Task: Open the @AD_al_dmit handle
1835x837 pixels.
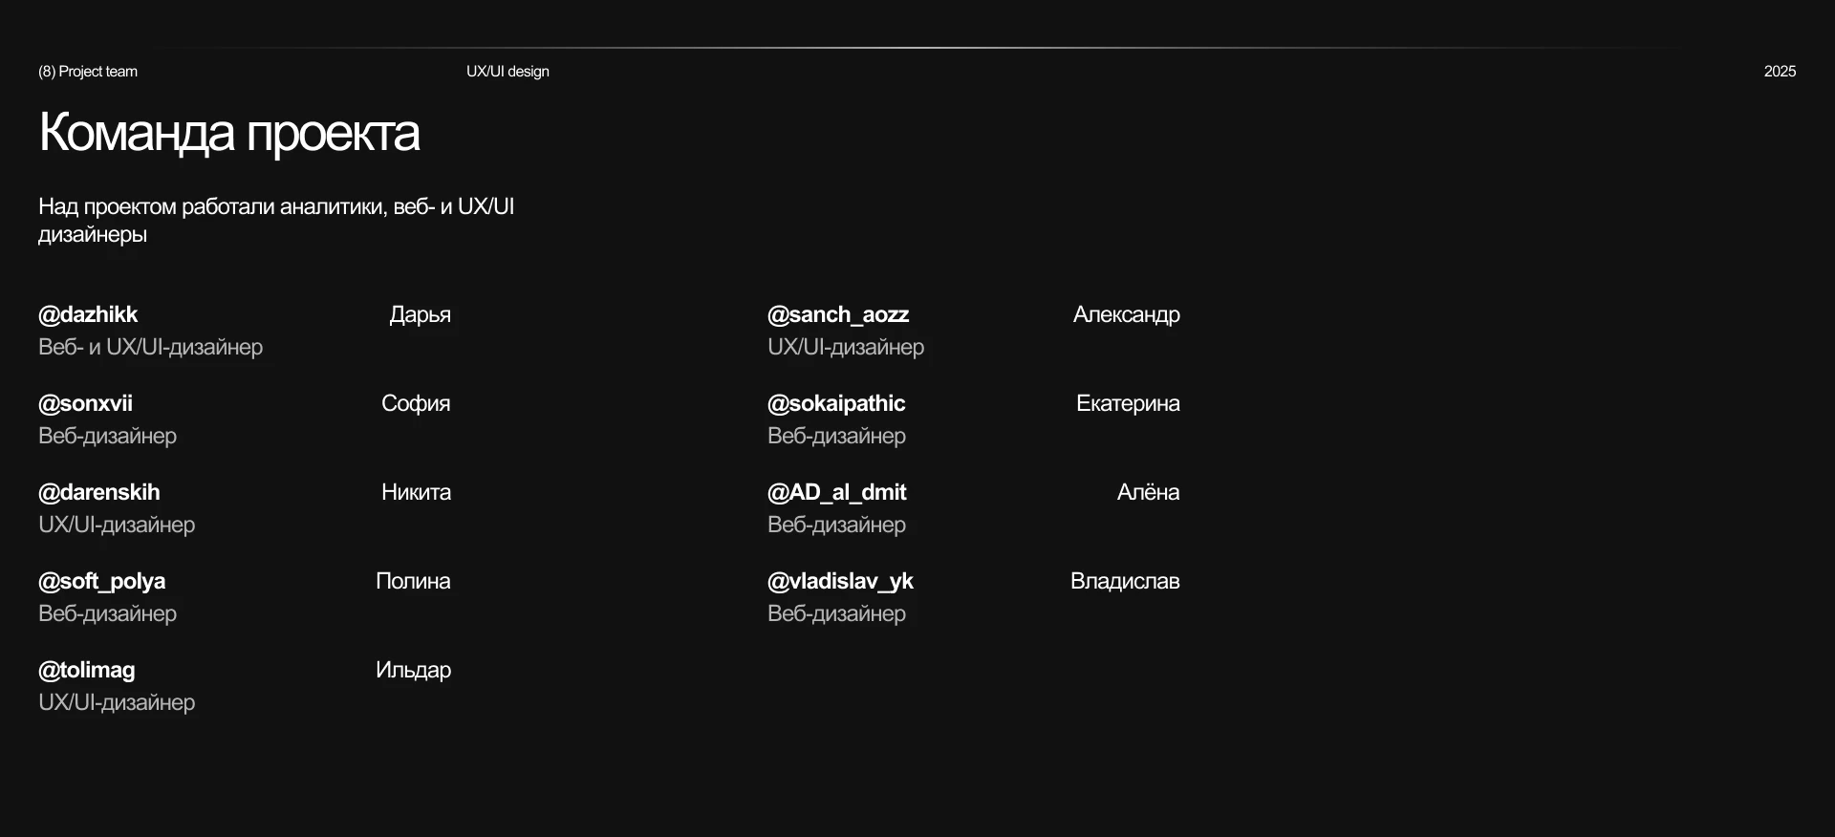Action: tap(837, 492)
